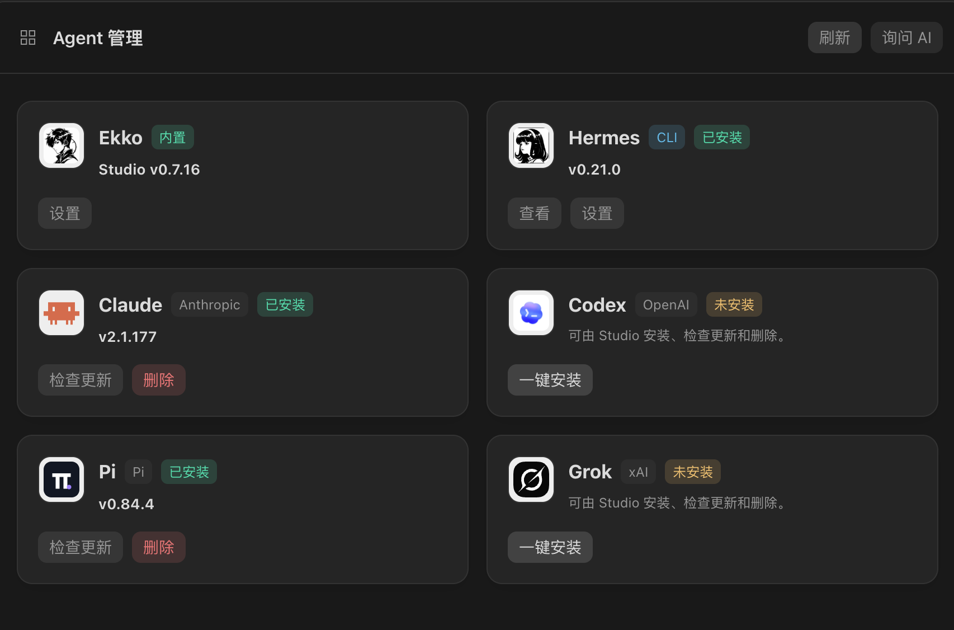Screen dimensions: 954x630
Task: Click the 未安装 badge on the Grok card
Action: click(x=693, y=472)
